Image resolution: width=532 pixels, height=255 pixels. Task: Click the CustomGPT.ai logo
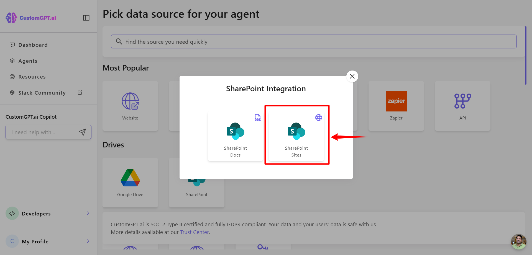[x=31, y=18]
